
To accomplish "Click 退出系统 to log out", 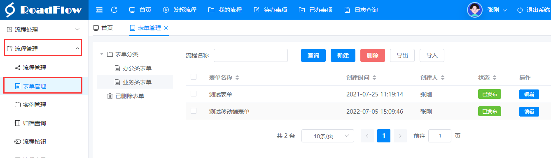I will tap(534, 10).
